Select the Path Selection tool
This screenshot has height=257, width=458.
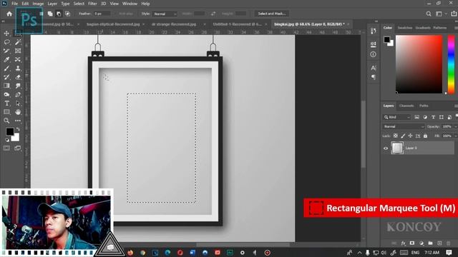pyautogui.click(x=18, y=104)
